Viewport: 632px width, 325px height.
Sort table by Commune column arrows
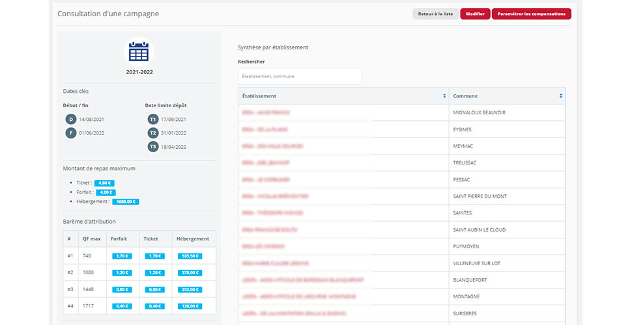pos(560,96)
